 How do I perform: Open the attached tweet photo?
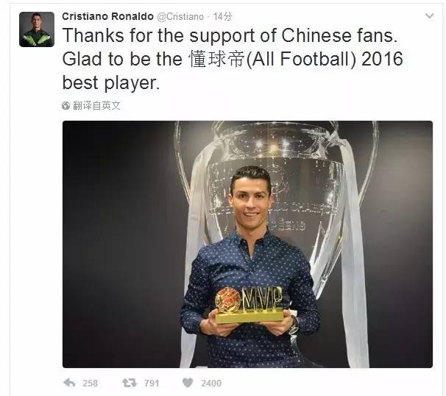click(x=247, y=244)
